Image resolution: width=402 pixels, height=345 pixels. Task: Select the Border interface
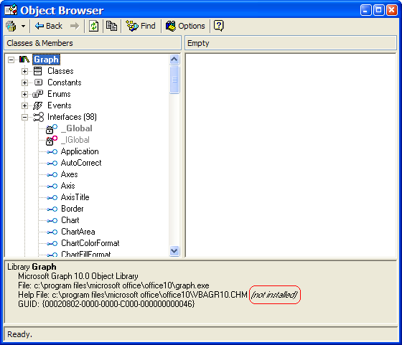point(73,209)
